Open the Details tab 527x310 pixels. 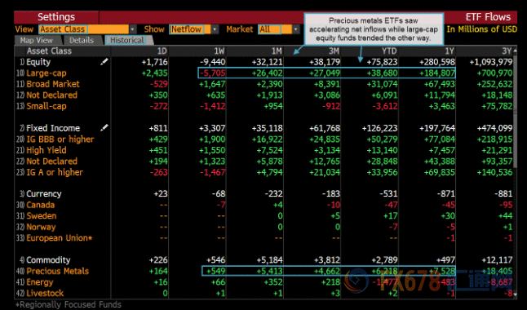[x=82, y=40]
